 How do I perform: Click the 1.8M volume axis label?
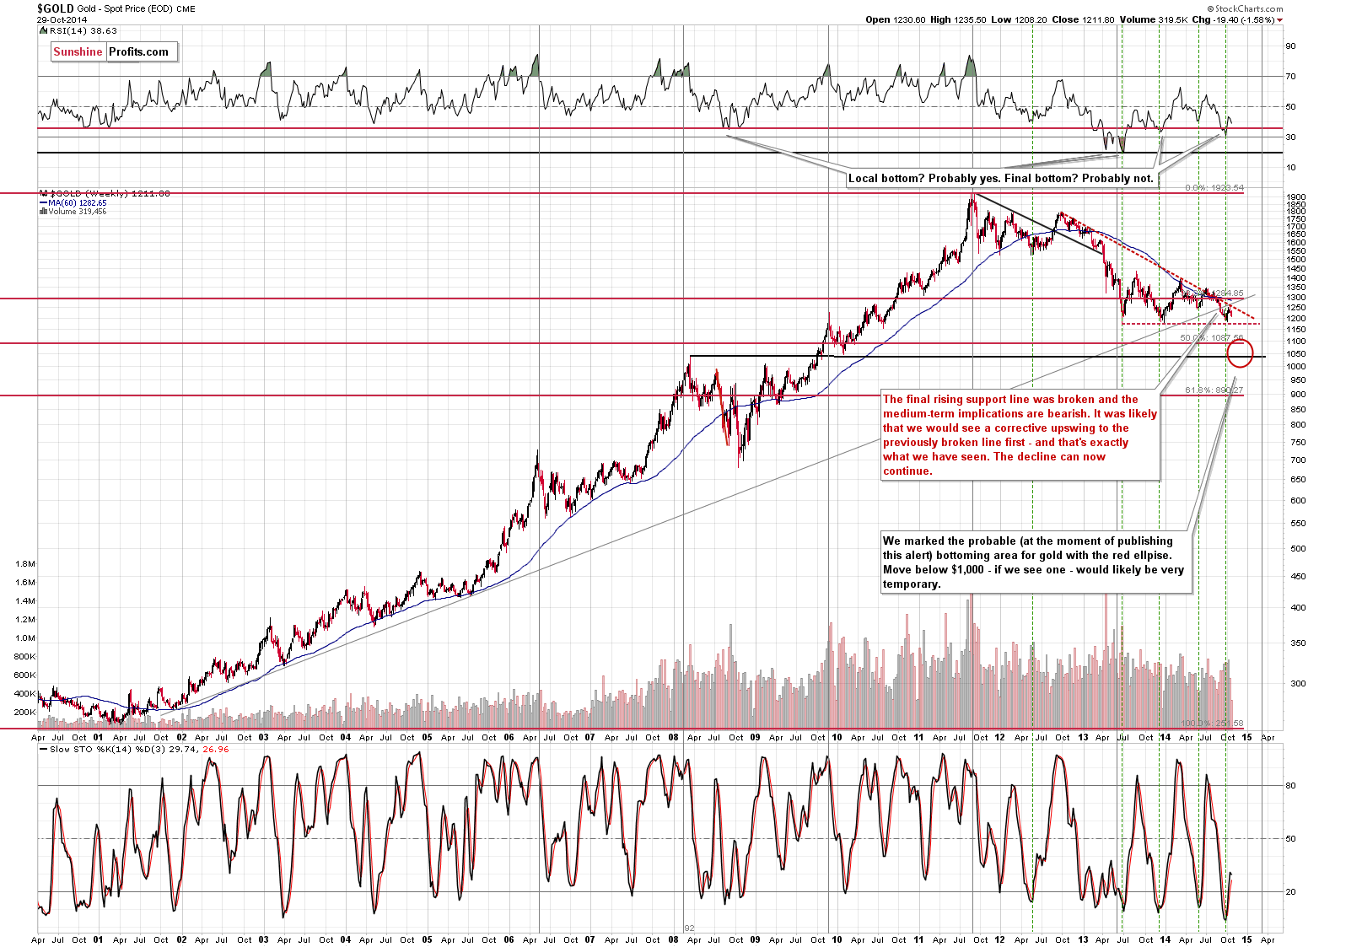click(25, 563)
